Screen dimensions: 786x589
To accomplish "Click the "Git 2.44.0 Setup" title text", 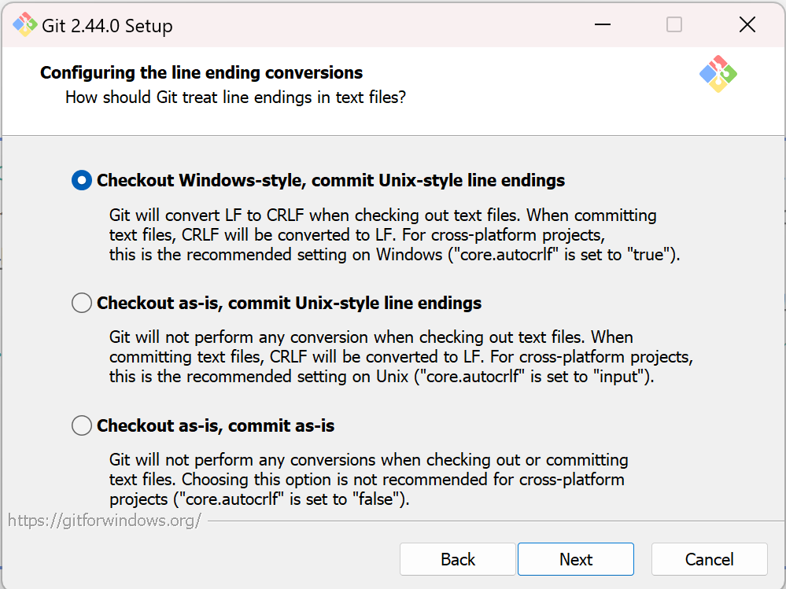I will click(x=107, y=26).
